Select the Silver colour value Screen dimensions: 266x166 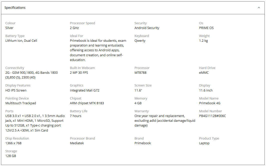[x=9, y=28]
